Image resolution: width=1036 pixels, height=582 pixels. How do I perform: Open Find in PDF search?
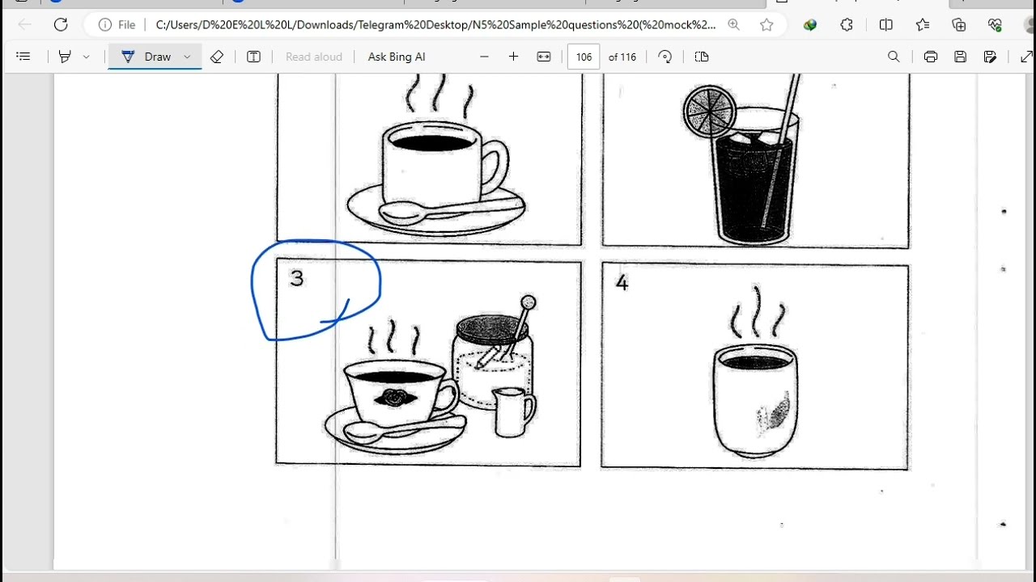click(x=894, y=57)
